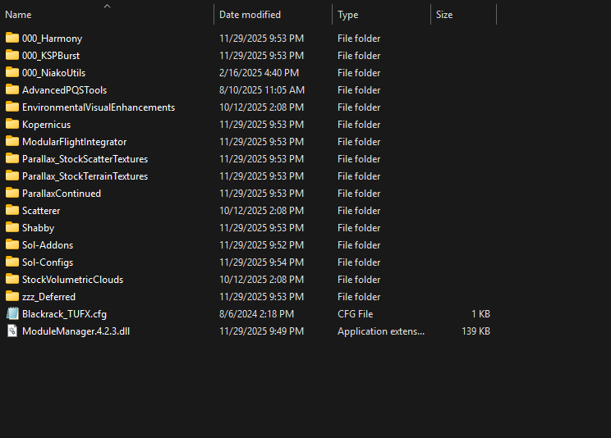This screenshot has width=611, height=438.
Task: Click the EnvironmentalVisualEnhancements folder icon
Action: pyautogui.click(x=12, y=107)
